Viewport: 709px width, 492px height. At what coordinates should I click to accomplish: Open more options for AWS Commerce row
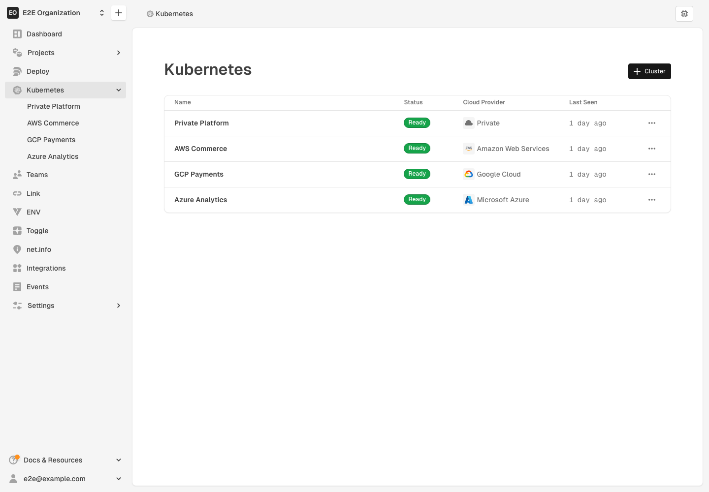(x=652, y=149)
